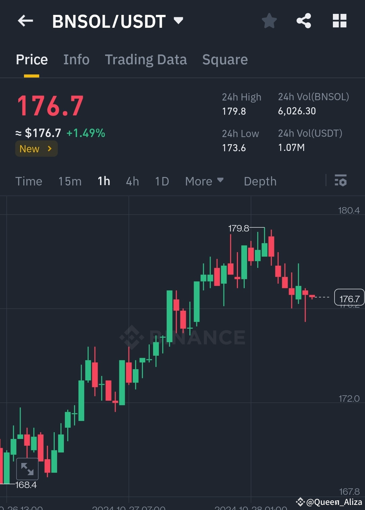
Task: Select the 1D interval button
Action: coord(162,181)
